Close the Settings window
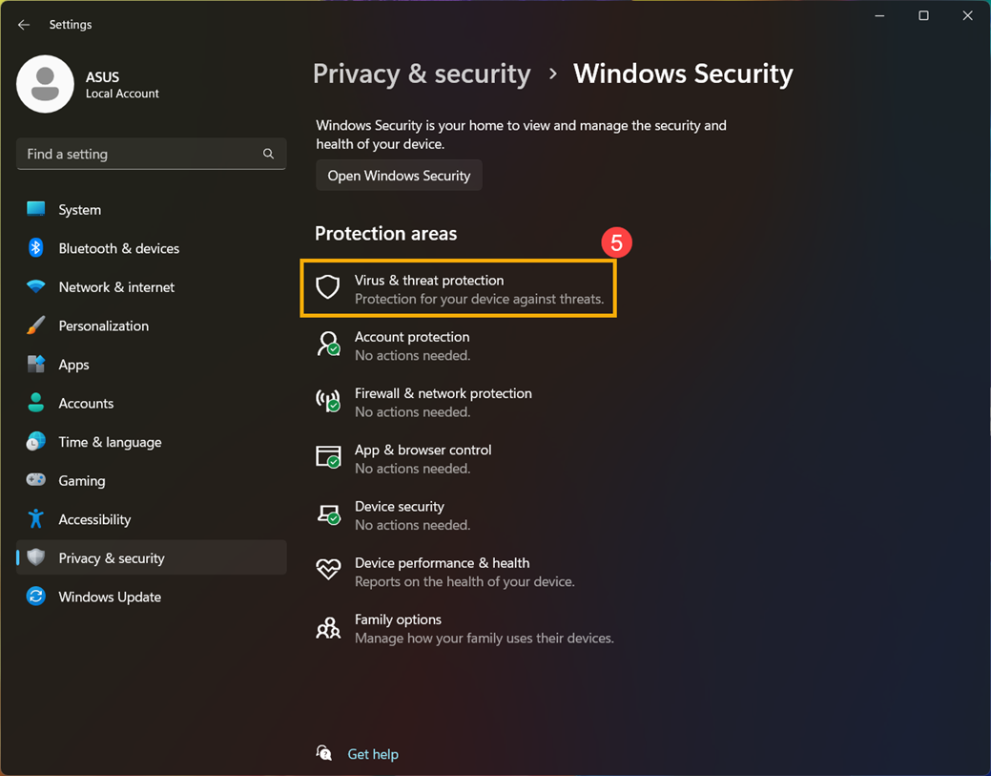 click(967, 16)
